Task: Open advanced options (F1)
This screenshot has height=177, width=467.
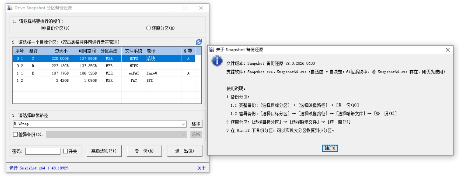Action: pyautogui.click(x=104, y=151)
